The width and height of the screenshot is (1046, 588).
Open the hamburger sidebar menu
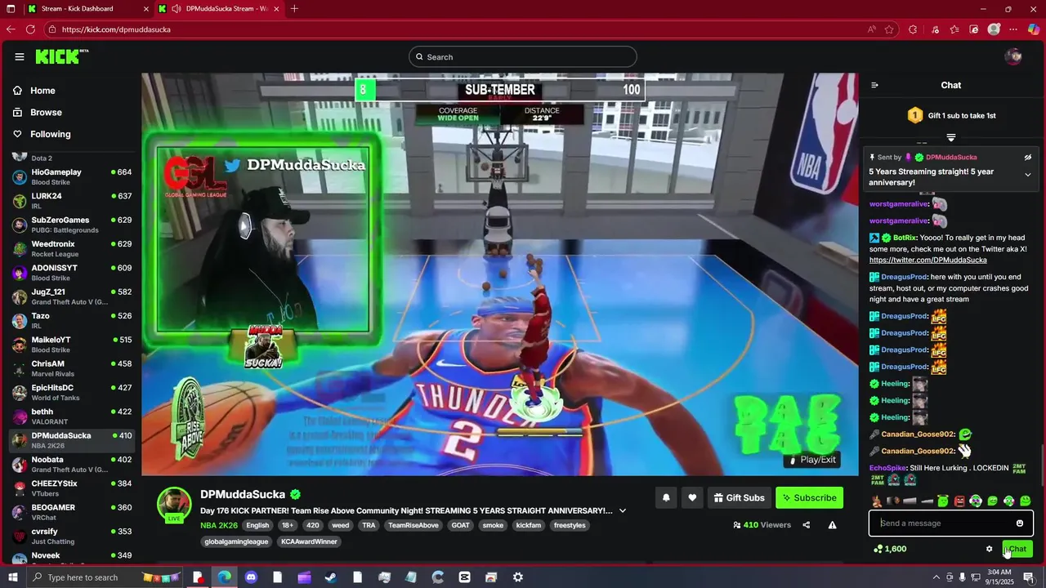(19, 56)
